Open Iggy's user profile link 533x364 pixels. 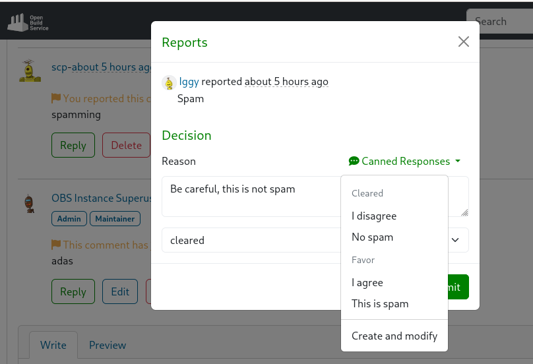click(x=189, y=82)
